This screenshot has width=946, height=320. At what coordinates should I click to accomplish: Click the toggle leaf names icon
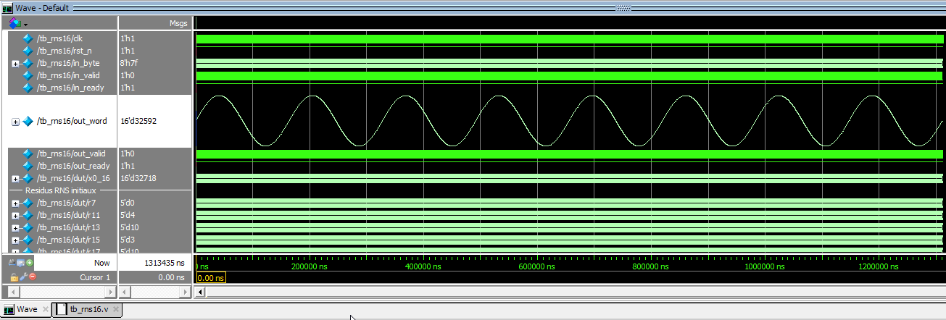14,262
